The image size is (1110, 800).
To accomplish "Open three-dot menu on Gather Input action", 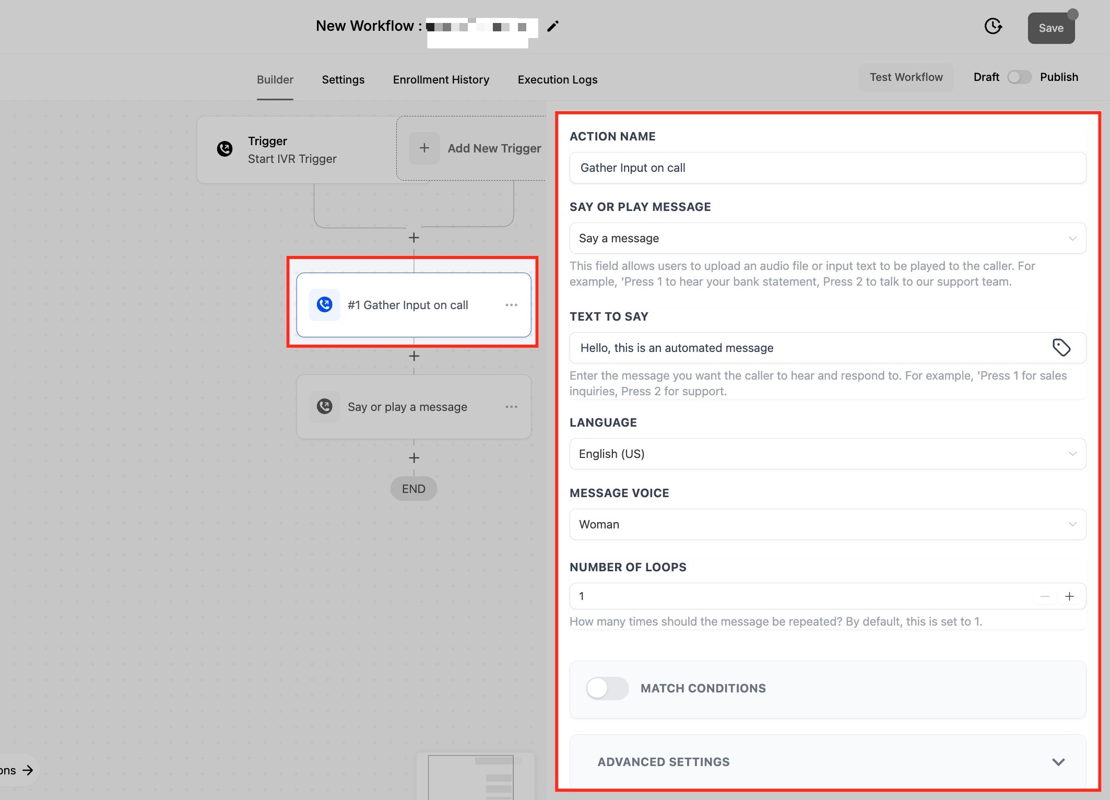I will [511, 305].
